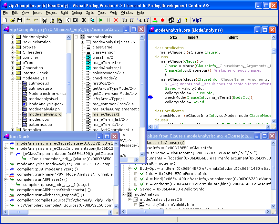
Task: Click the Pause debugging icon
Action: pyautogui.click(x=108, y=20)
